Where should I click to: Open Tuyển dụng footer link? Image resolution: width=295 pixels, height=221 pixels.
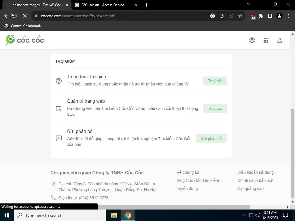[187, 188]
